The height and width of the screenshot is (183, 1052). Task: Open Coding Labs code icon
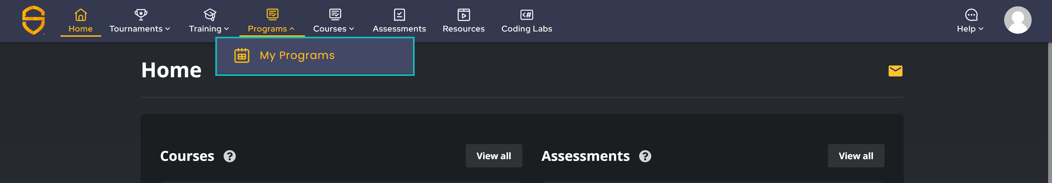click(x=526, y=15)
